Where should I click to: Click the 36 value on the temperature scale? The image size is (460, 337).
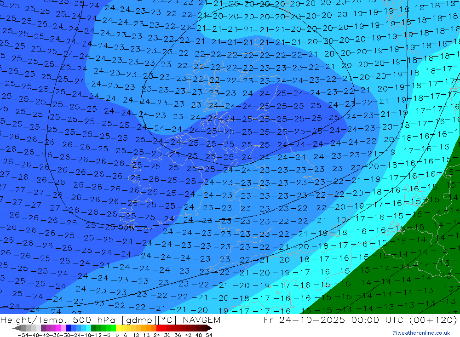tap(178, 335)
